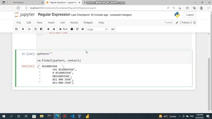Click inside the pattern code cell
The image size is (212, 119).
[x=114, y=57]
